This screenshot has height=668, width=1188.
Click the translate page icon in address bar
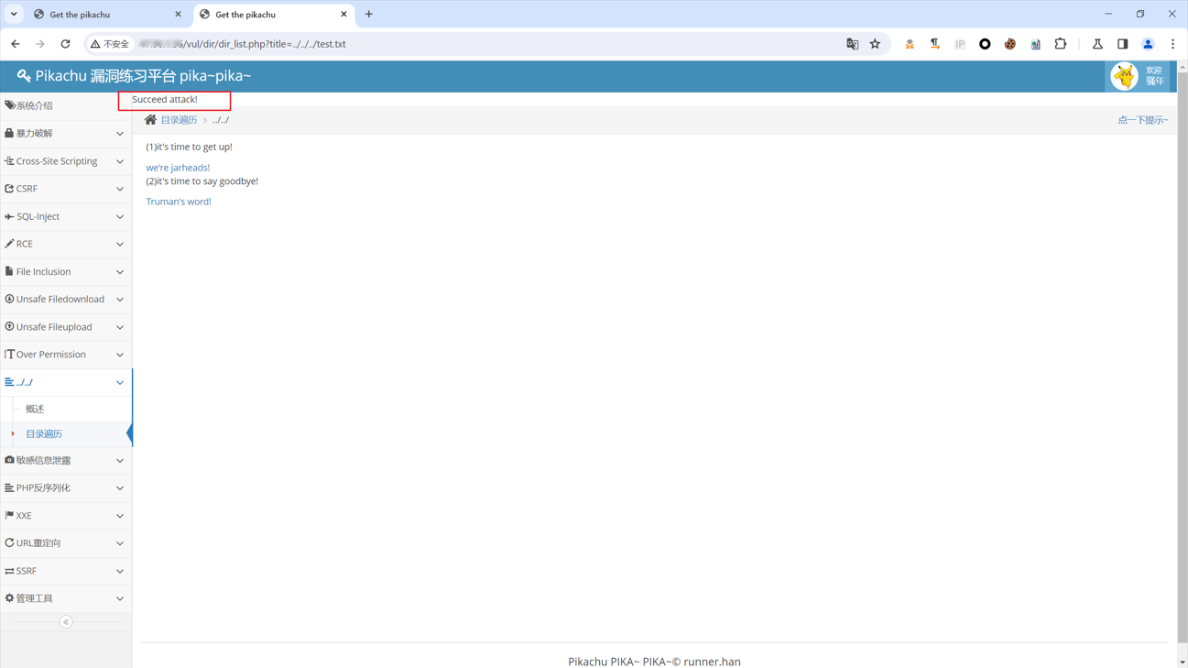852,44
